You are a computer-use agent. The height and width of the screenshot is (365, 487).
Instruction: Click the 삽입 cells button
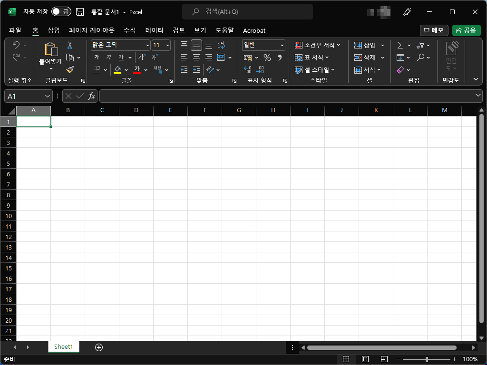pyautogui.click(x=365, y=45)
